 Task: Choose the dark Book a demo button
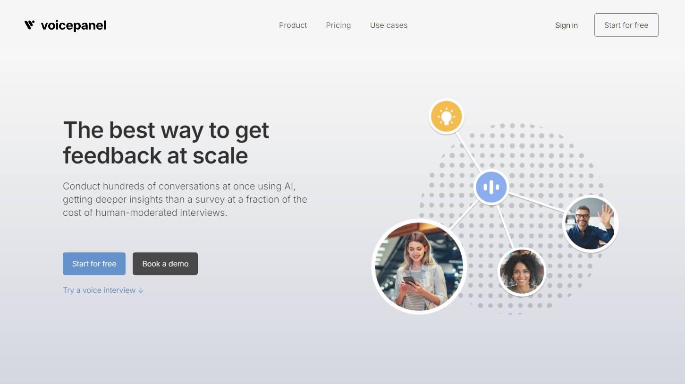tap(165, 264)
